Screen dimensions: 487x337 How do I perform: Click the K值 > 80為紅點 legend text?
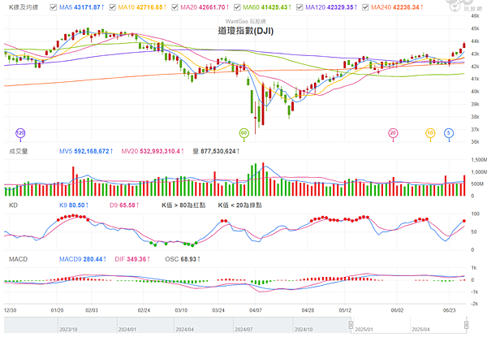(183, 205)
